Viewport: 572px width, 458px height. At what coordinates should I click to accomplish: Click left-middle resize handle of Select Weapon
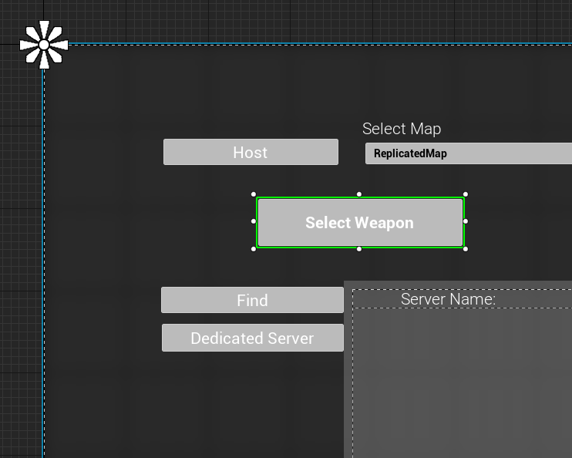click(x=254, y=221)
